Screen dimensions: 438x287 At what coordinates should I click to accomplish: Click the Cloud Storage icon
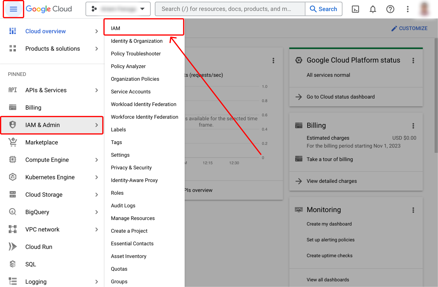point(13,195)
